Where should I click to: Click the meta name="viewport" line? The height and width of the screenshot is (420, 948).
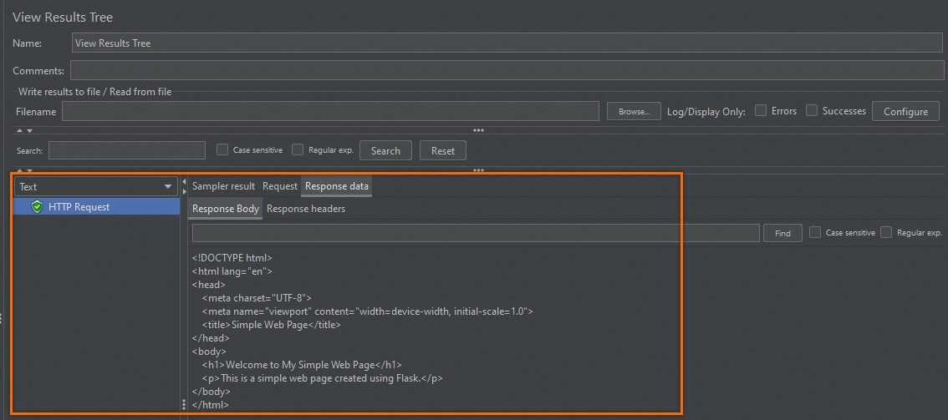tap(368, 311)
